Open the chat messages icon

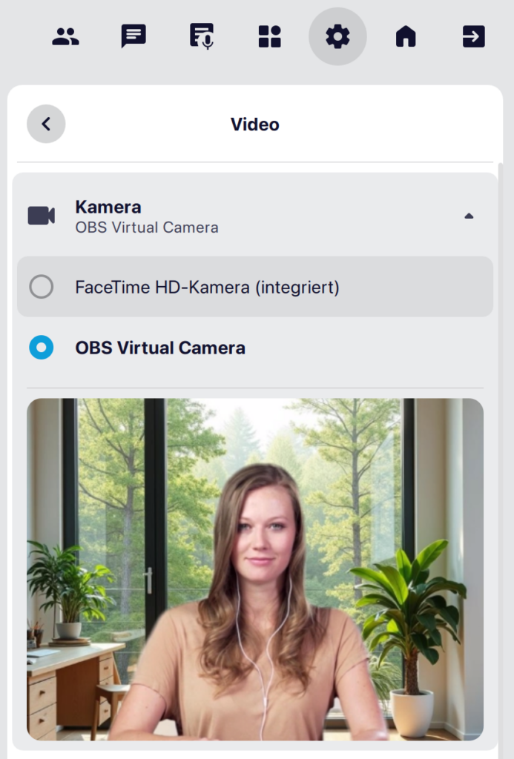[134, 36]
